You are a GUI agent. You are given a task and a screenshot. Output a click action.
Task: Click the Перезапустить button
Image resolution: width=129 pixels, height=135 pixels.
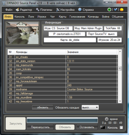[40, 127]
